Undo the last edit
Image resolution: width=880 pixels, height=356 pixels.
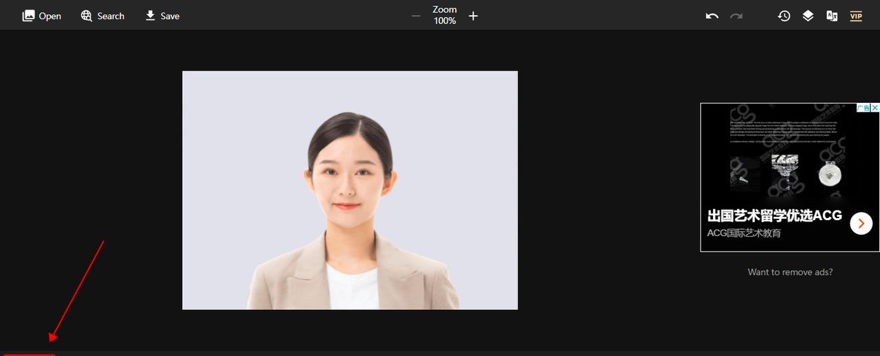pyautogui.click(x=712, y=16)
